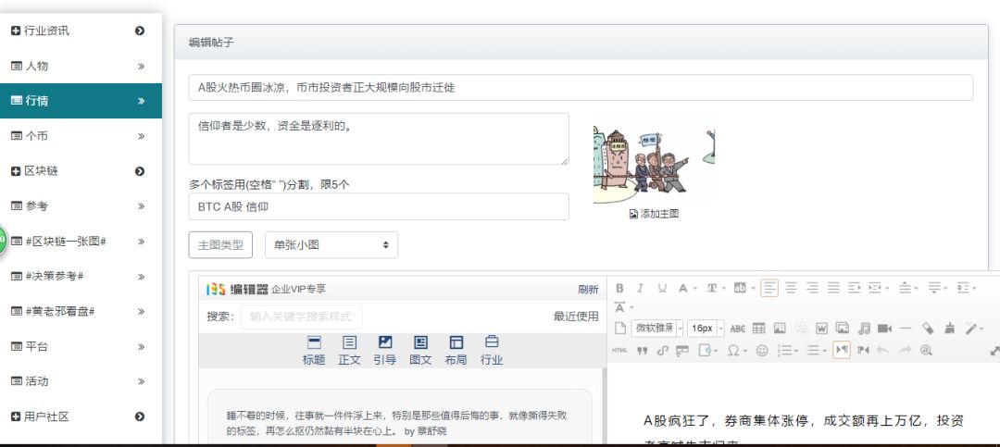This screenshot has width=1000, height=447.
Task: Click the multiple image upload icon
Action: 843,328
